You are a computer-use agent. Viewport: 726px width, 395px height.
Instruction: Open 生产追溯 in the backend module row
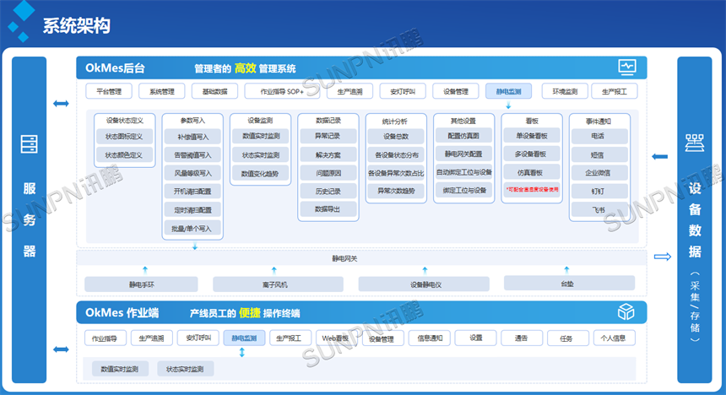349,91
